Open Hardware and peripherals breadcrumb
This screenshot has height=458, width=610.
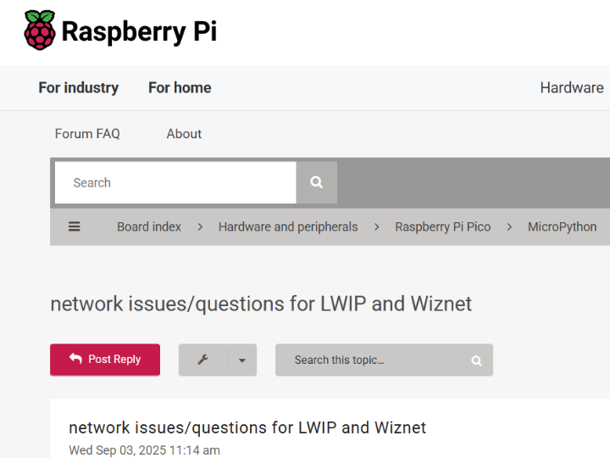point(288,226)
